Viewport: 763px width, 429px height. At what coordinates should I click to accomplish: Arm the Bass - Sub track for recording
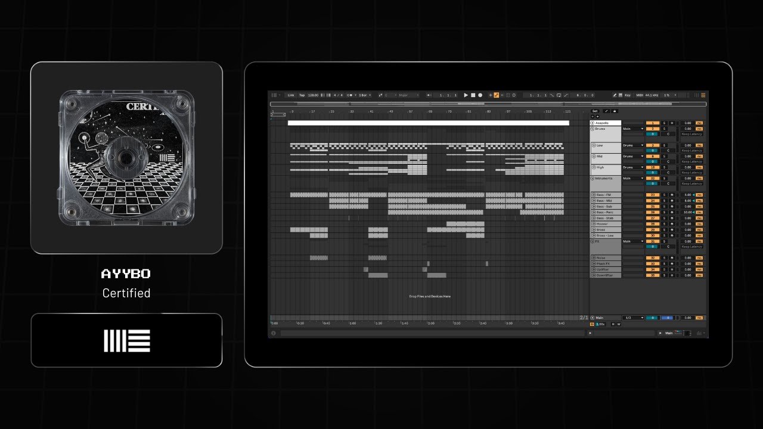click(x=672, y=206)
